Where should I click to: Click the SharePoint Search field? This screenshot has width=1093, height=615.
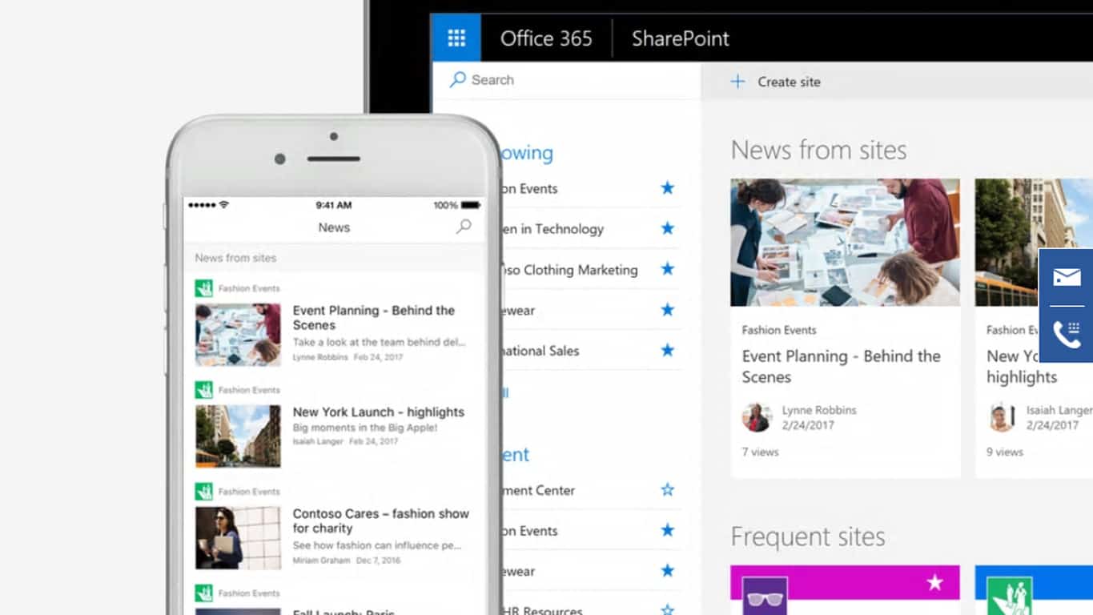pyautogui.click(x=567, y=80)
